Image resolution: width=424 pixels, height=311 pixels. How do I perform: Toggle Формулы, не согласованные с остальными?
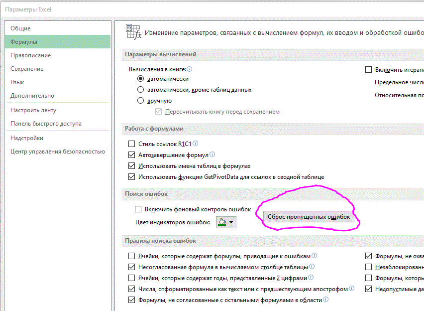coord(131,300)
